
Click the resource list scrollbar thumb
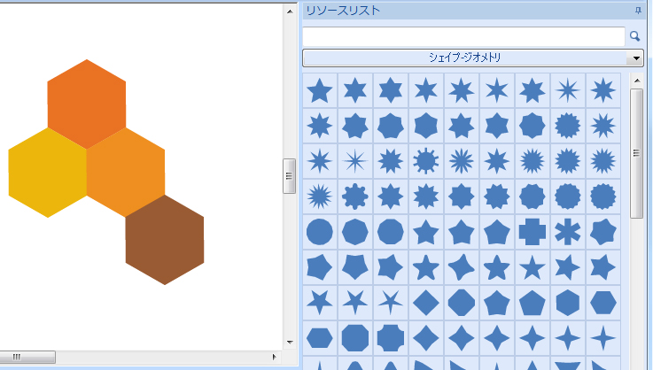637,153
